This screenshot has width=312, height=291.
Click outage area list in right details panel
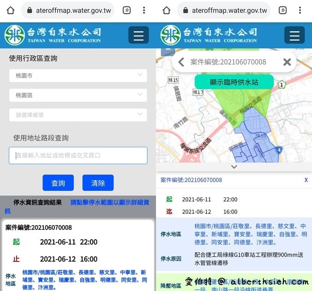pyautogui.click(x=251, y=234)
